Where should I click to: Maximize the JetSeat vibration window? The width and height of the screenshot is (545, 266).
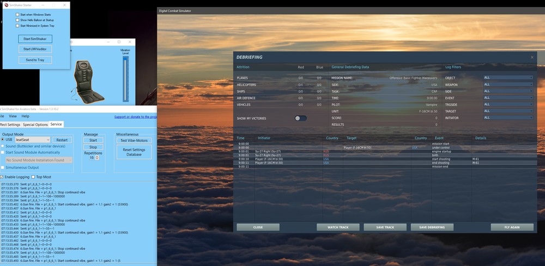[x=119, y=42]
